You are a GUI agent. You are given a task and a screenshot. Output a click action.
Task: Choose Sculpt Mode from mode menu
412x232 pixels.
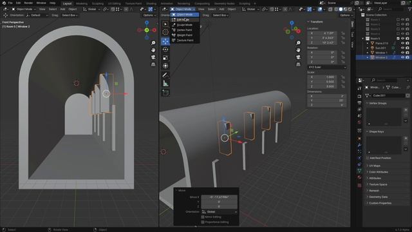coord(185,24)
